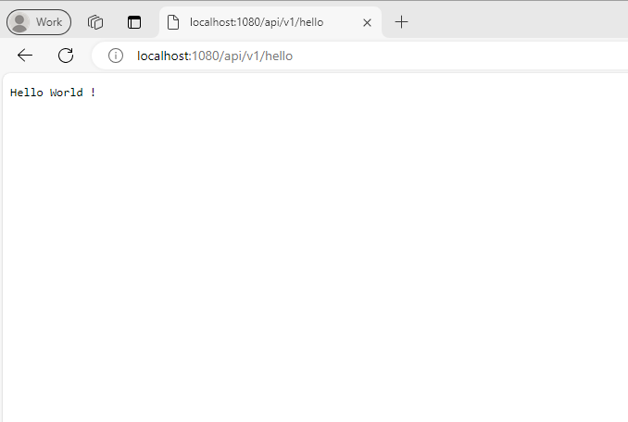Click empty tab strip right of plus
Image resolution: width=628 pixels, height=422 pixels.
point(519,22)
